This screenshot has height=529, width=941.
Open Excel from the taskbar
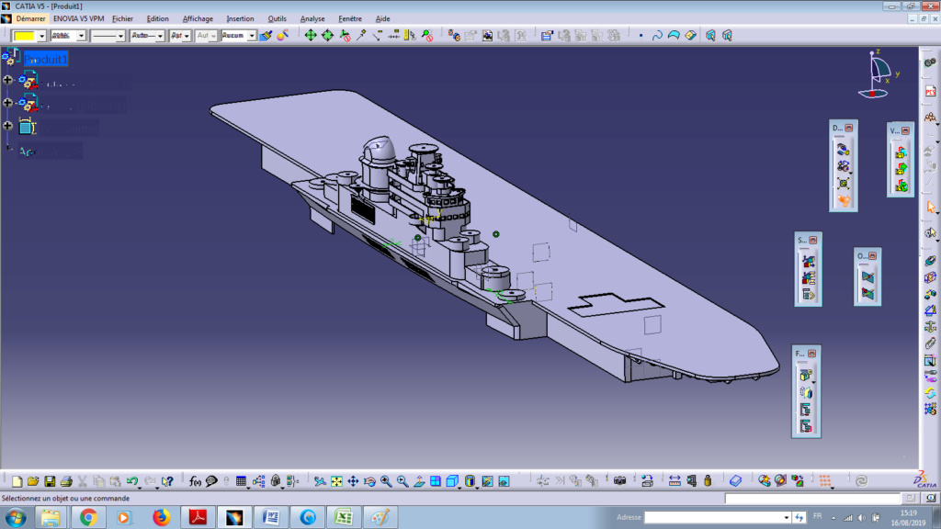pyautogui.click(x=344, y=517)
